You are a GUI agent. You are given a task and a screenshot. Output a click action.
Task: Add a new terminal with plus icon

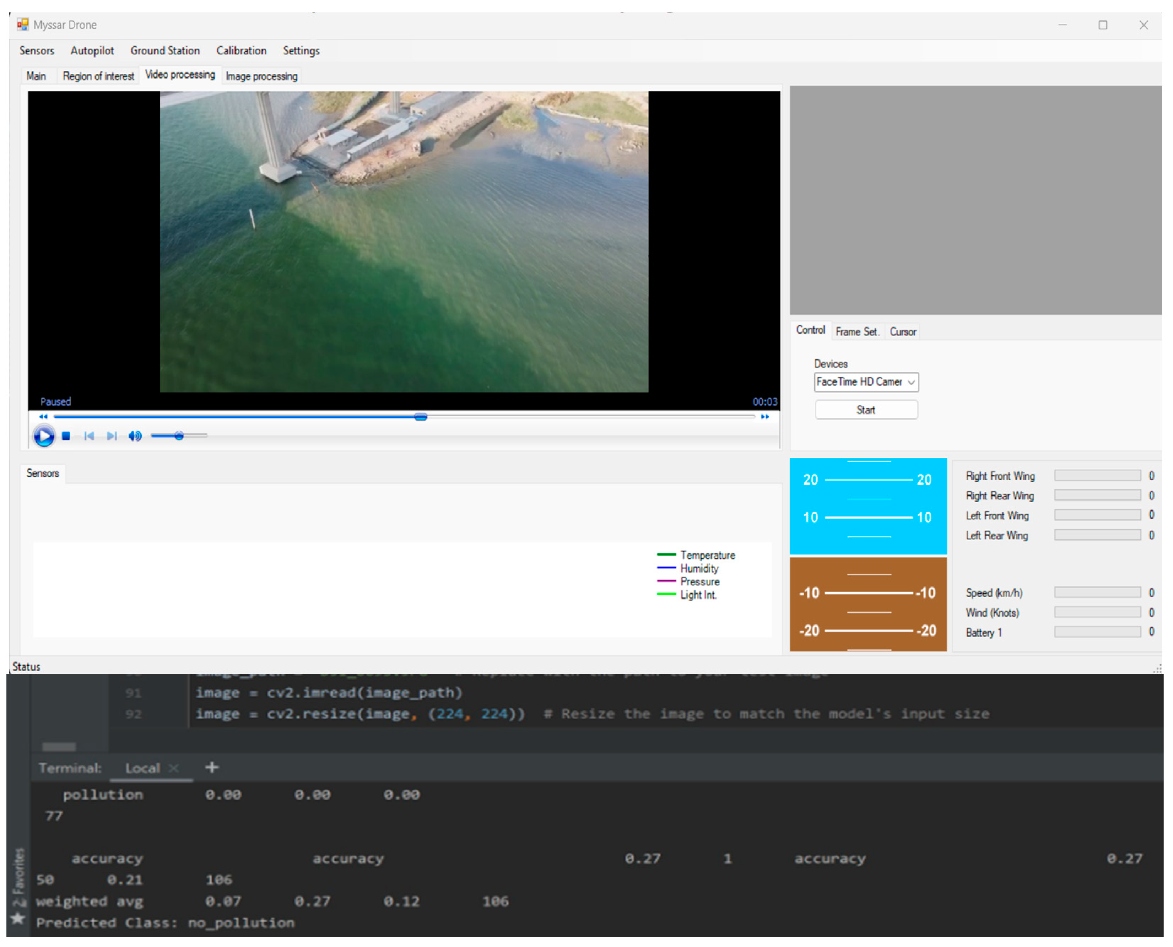212,768
